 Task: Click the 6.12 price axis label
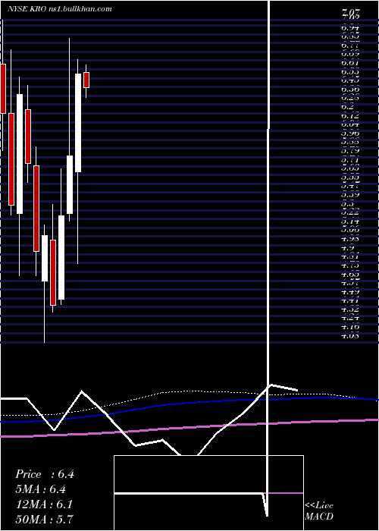coord(350,115)
